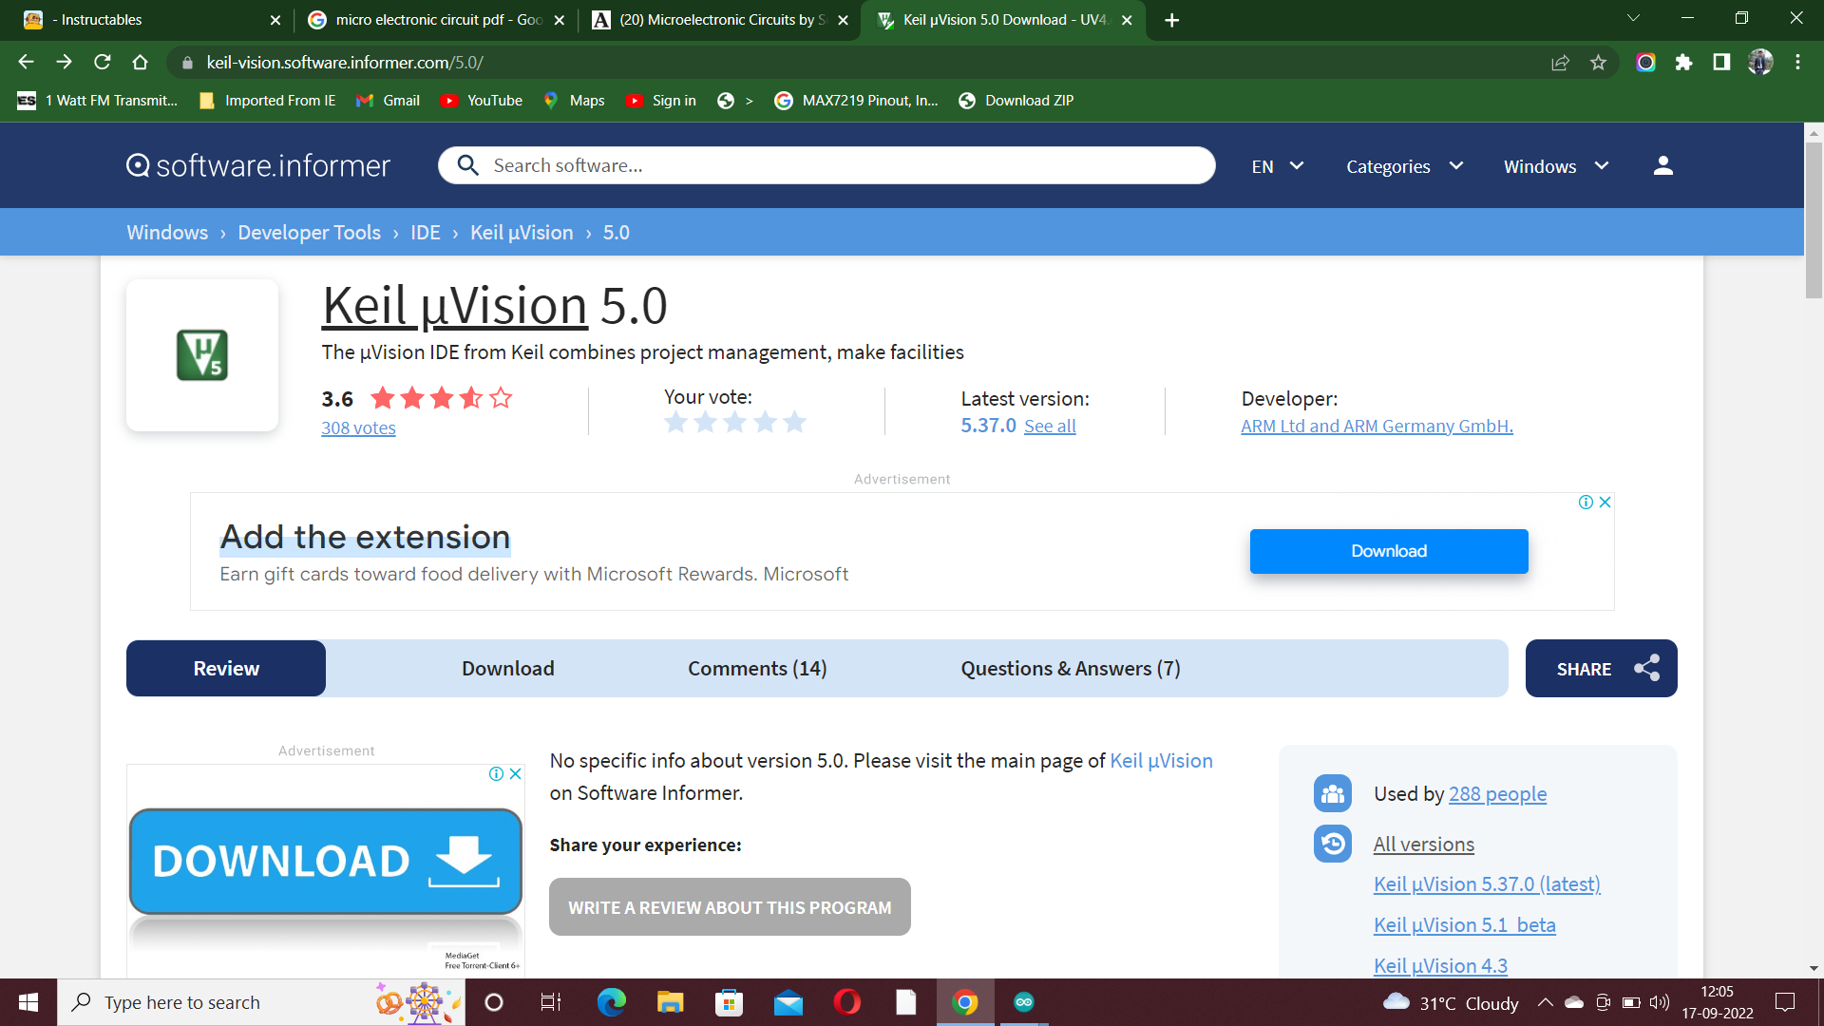Viewport: 1824px width, 1026px height.
Task: Click Write a review about this program
Action: pos(730,907)
